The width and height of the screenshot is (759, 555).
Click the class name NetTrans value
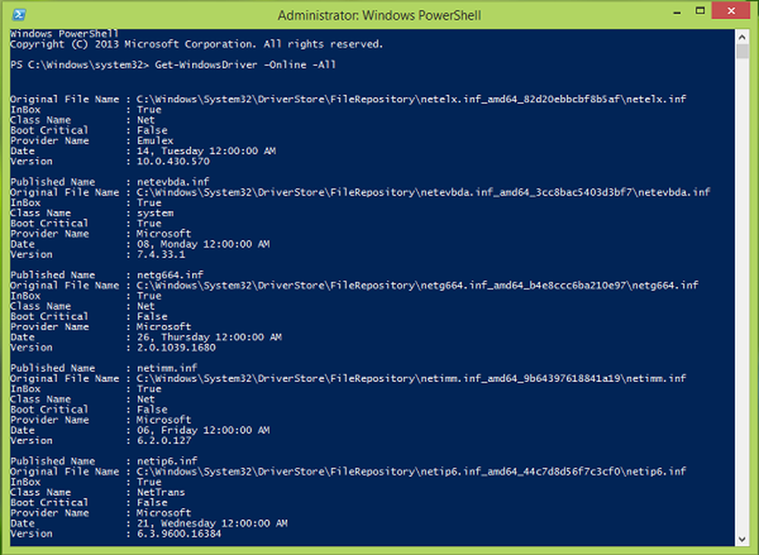[161, 493]
